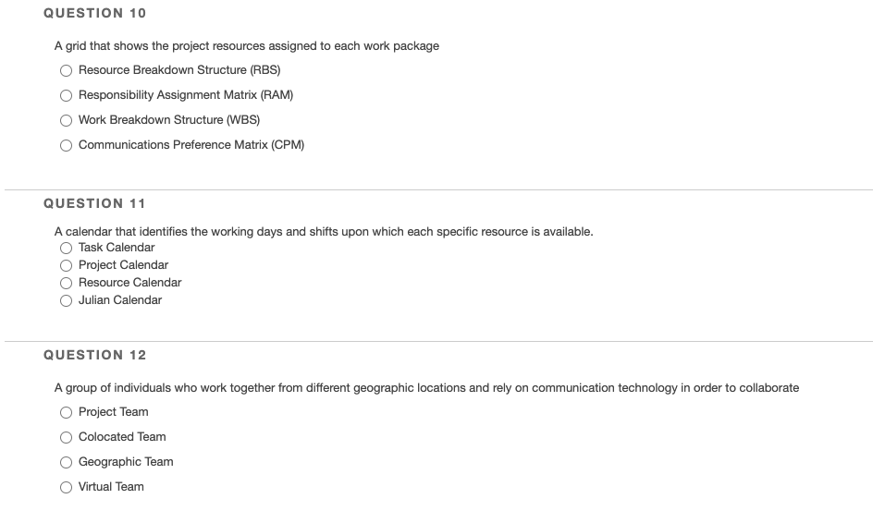Choose Responsibility Assignment Matrix (RAM) answer
873x523 pixels.
tap(67, 96)
